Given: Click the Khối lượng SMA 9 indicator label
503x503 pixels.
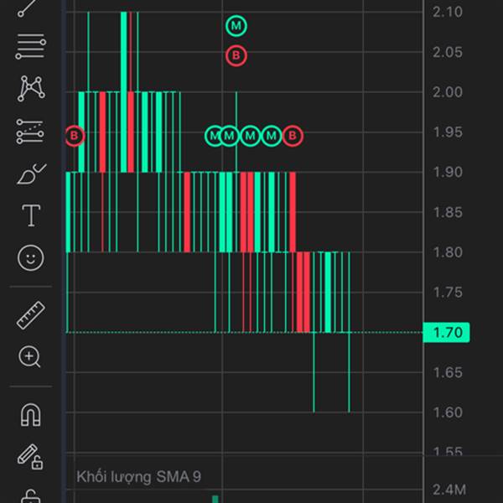Looking at the screenshot, I should 138,477.
